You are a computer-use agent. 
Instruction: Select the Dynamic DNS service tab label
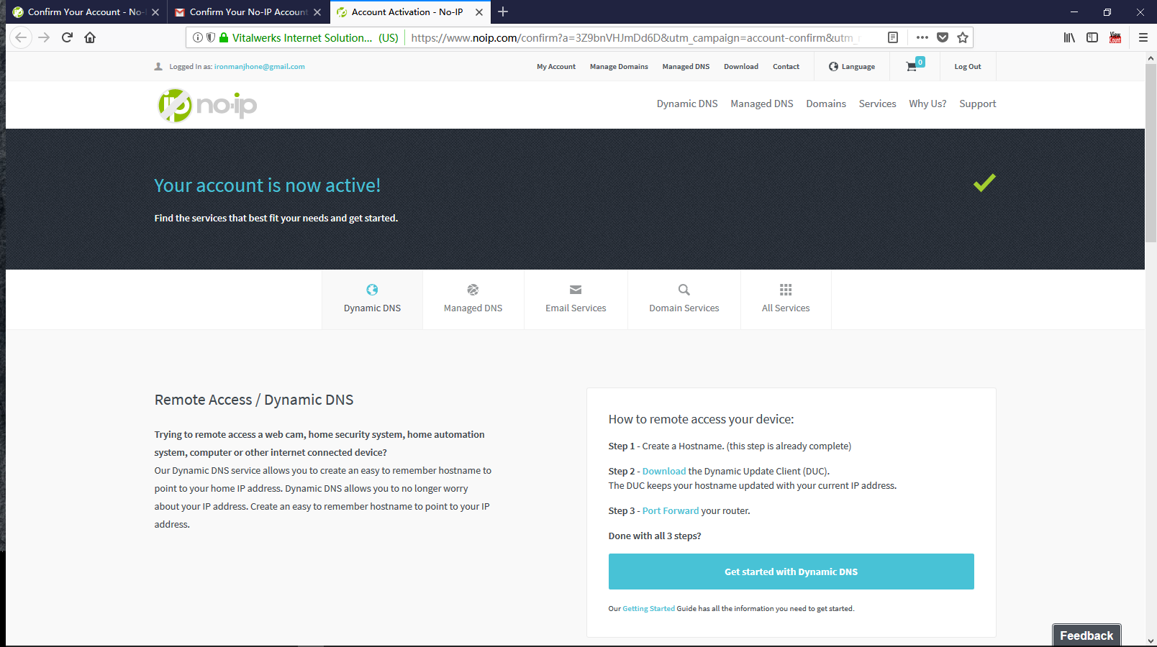(x=372, y=308)
